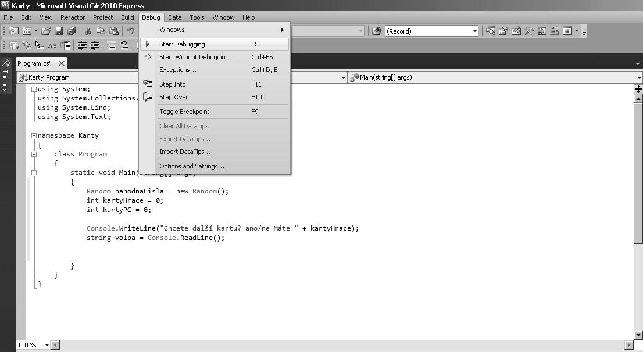Collapse the using directives outline block
Image resolution: width=643 pixels, height=352 pixels.
click(x=34, y=89)
